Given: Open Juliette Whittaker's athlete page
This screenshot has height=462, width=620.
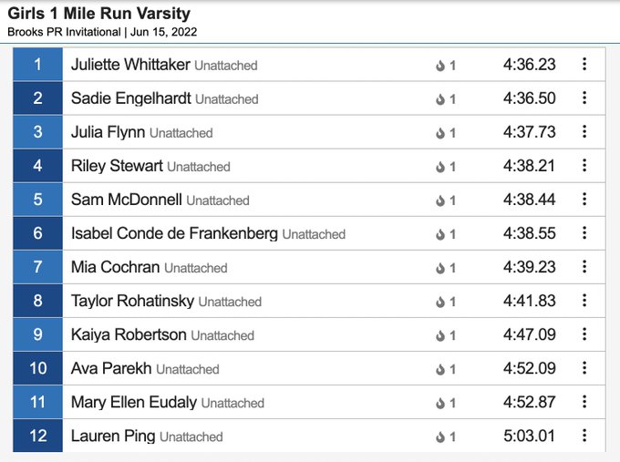Looking at the screenshot, I should tap(130, 65).
